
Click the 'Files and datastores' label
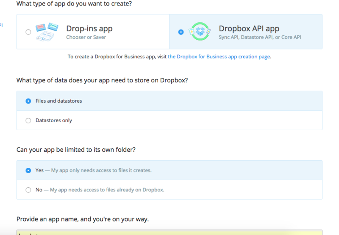(59, 101)
